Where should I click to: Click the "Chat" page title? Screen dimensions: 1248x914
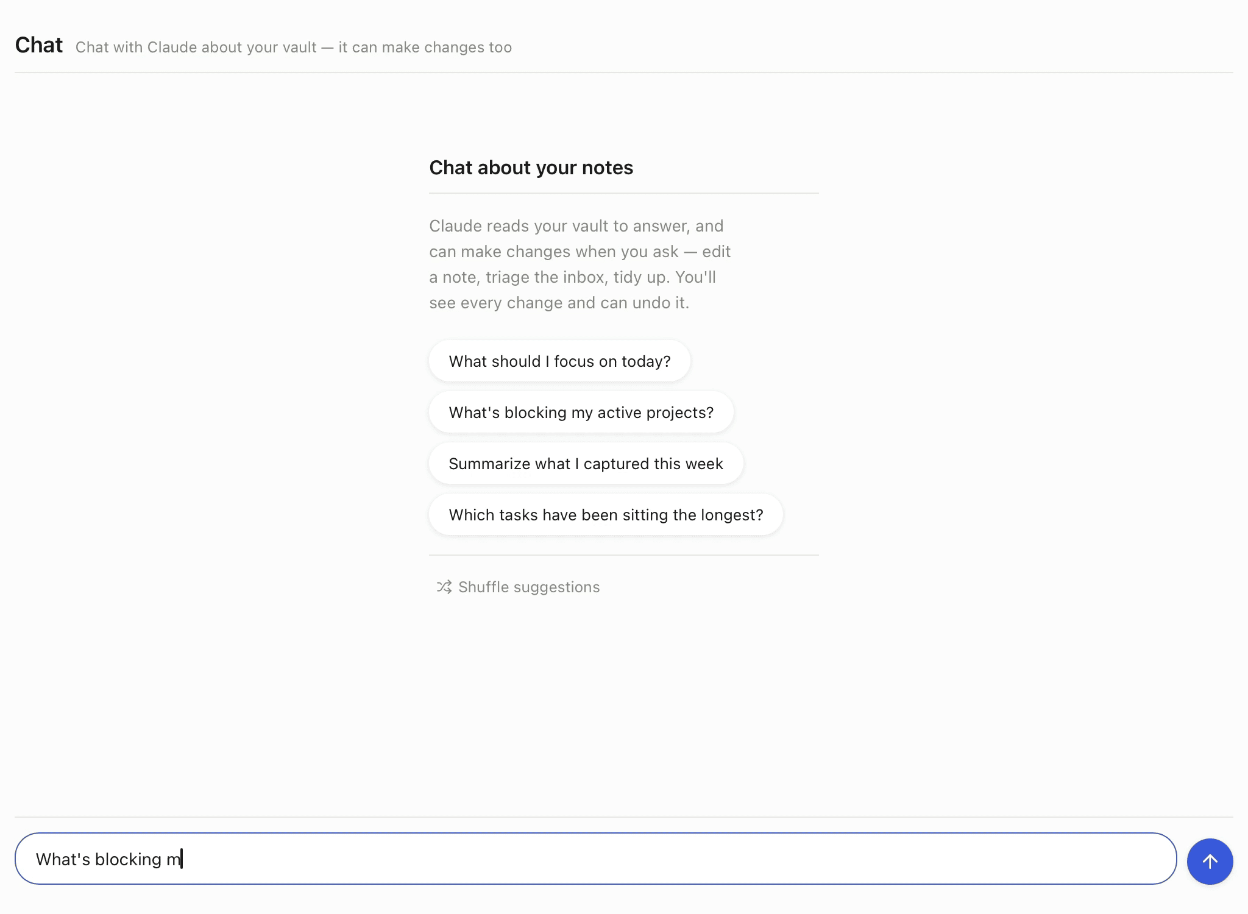tap(39, 45)
